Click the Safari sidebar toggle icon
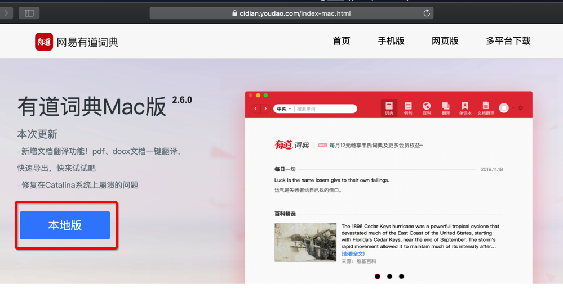This screenshot has height=294, width=563. point(29,13)
